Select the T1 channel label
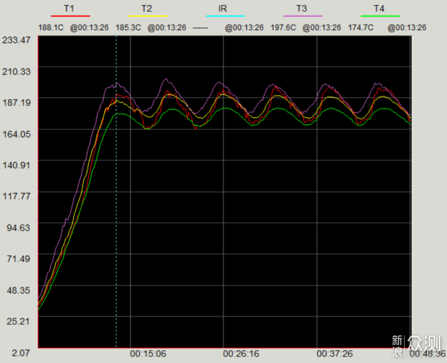This screenshot has width=447, height=363. [x=69, y=8]
